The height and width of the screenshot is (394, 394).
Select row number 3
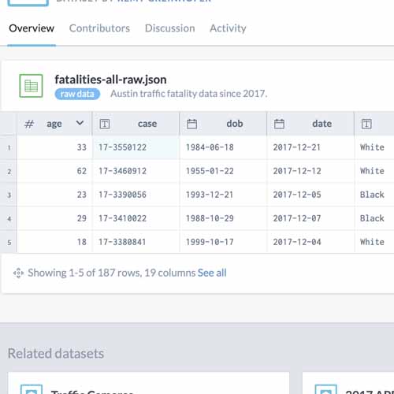(9, 195)
